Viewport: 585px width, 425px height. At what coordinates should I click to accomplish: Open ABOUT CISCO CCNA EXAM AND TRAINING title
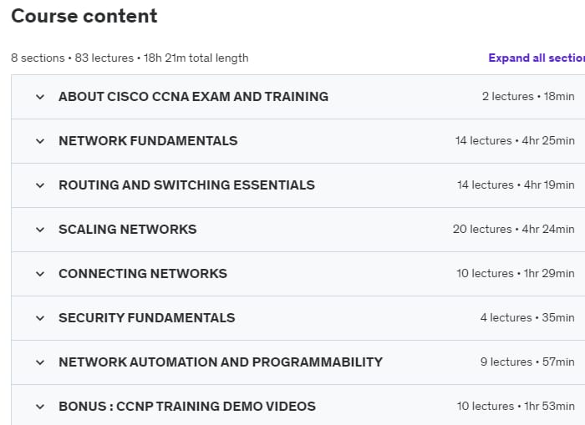tap(193, 97)
